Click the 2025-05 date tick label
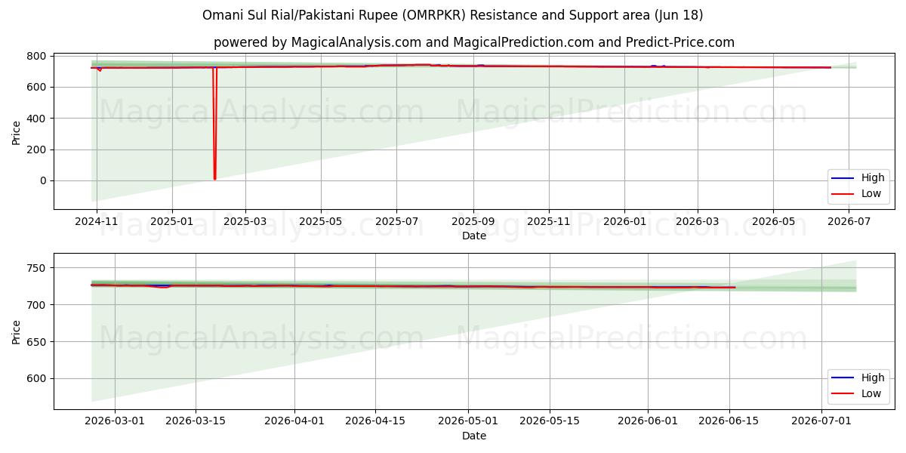The width and height of the screenshot is (906, 453). pos(321,222)
